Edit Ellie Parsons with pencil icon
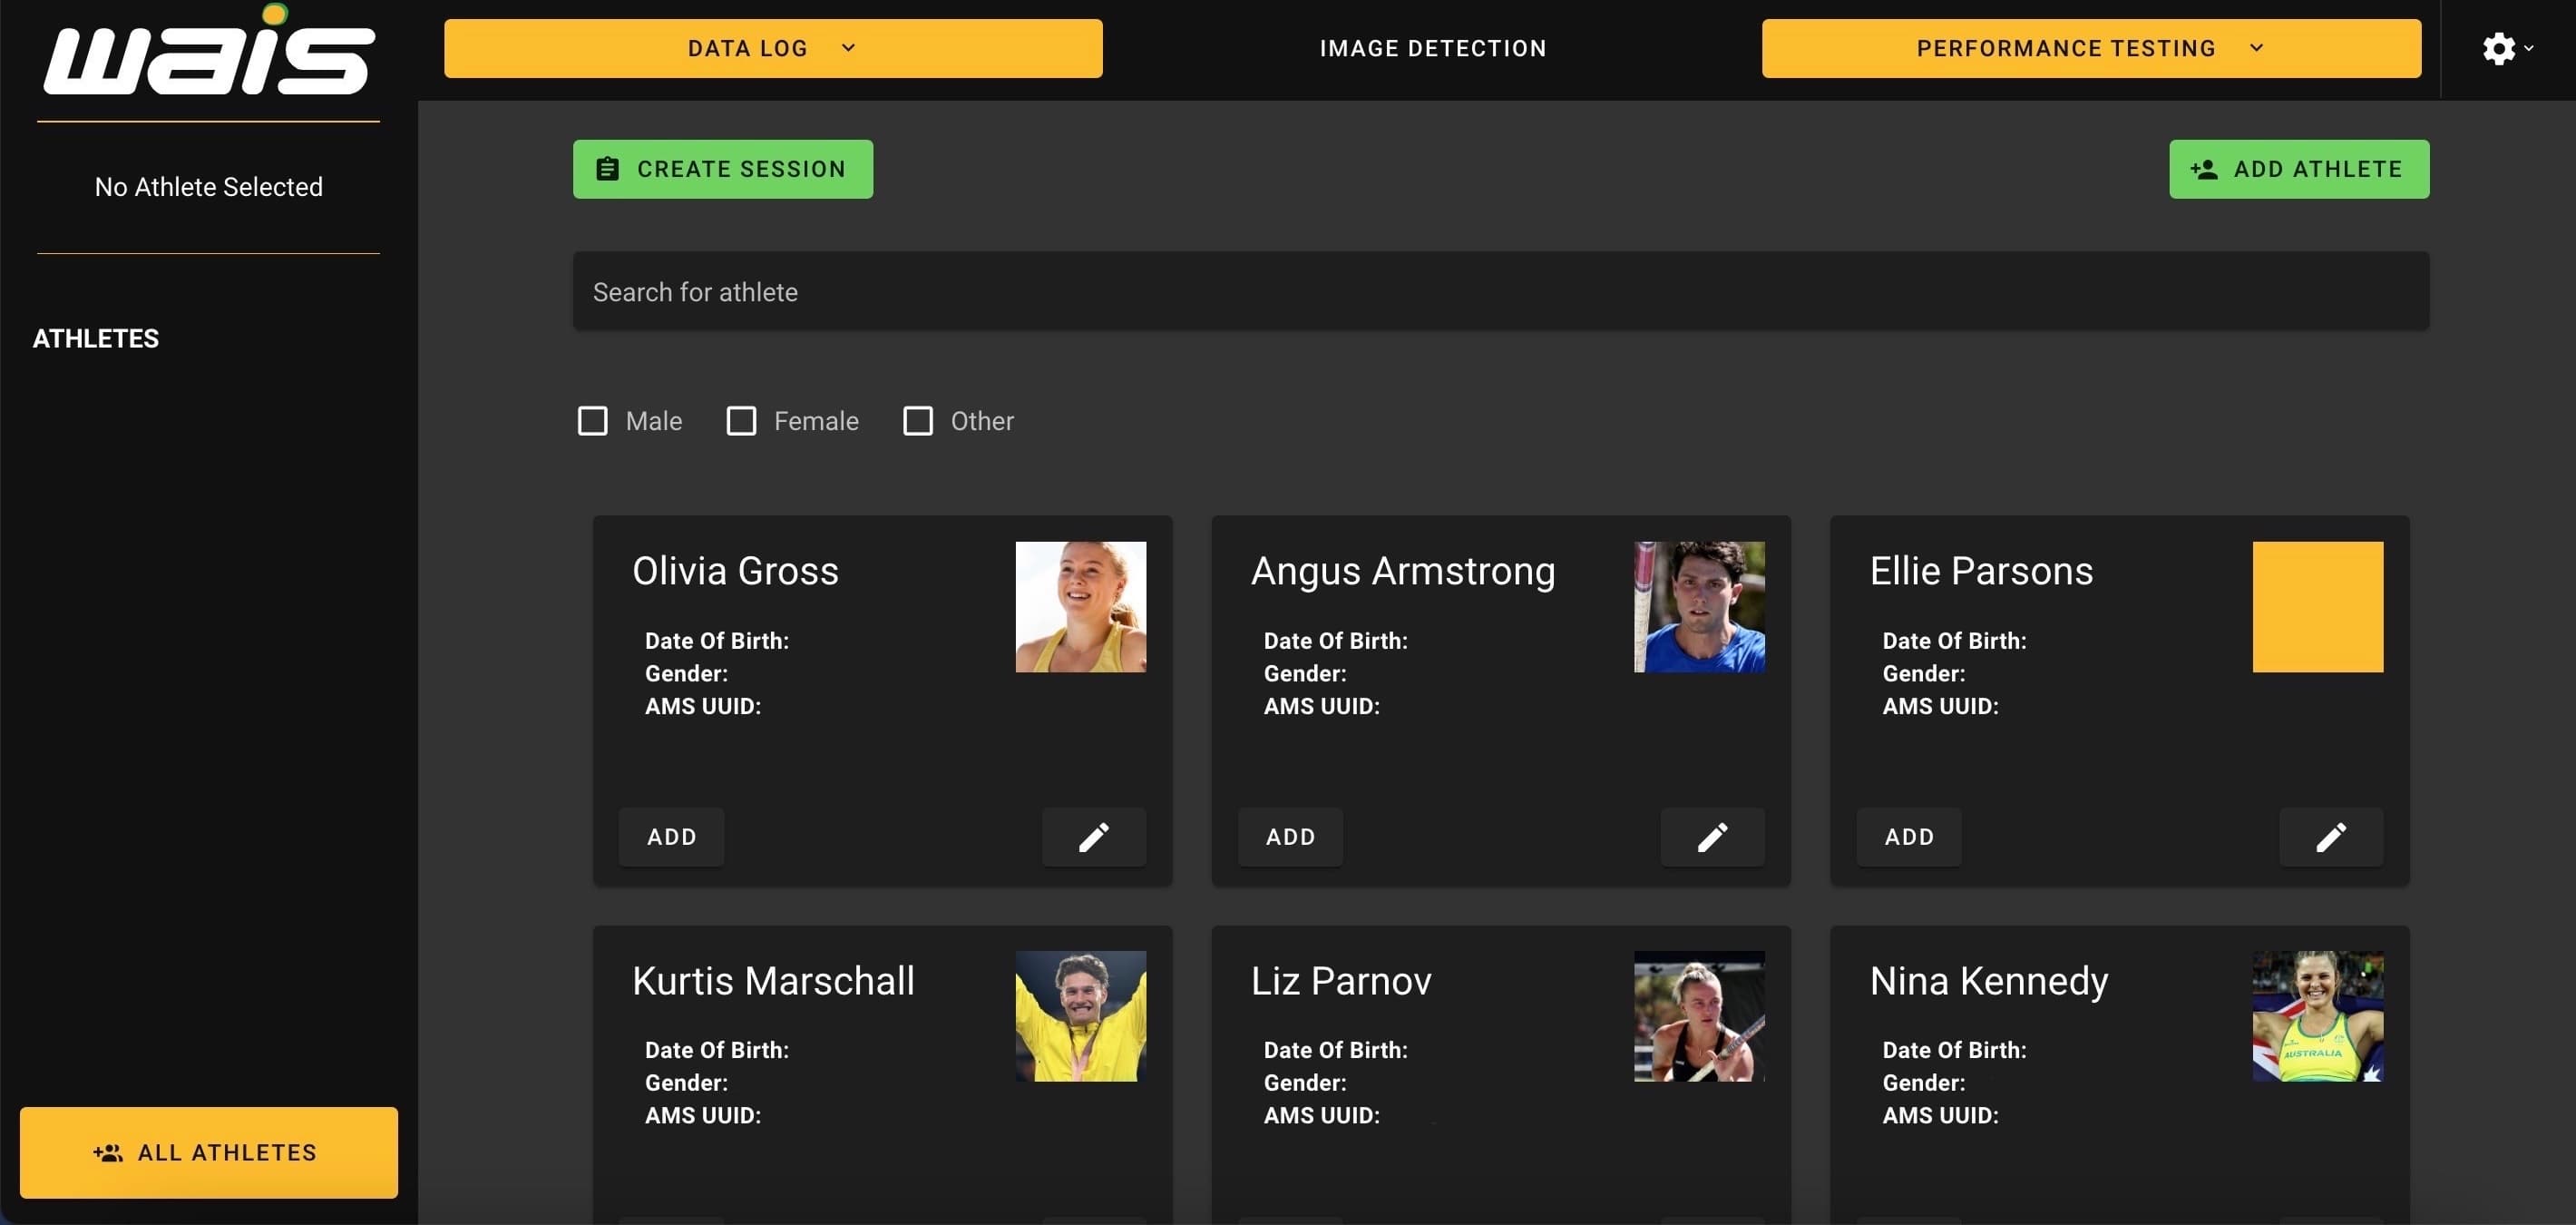Image resolution: width=2576 pixels, height=1225 pixels. [2330, 837]
